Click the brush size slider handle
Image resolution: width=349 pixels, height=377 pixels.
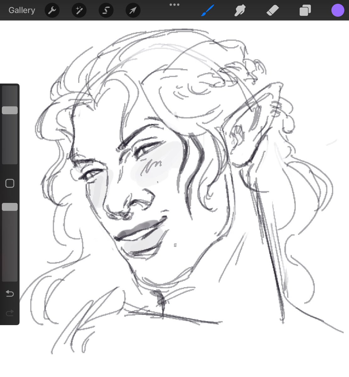pyautogui.click(x=10, y=110)
